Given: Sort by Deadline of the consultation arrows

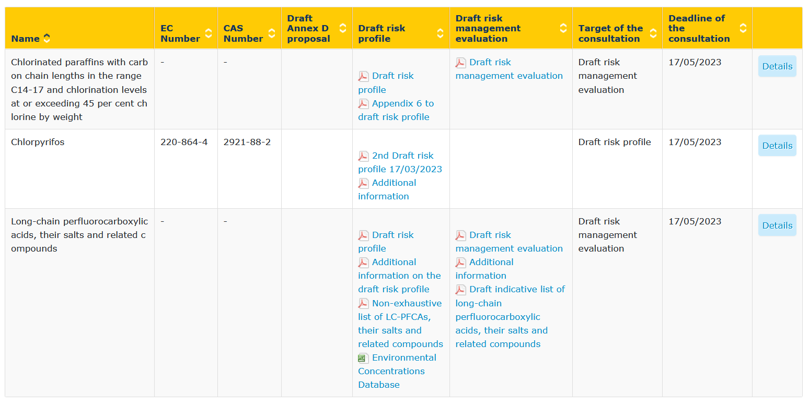Looking at the screenshot, I should 743,28.
